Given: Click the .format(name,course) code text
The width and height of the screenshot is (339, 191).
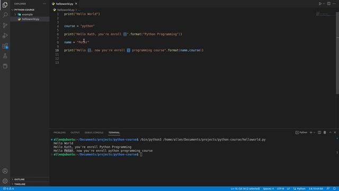Looking at the screenshot, I should [185, 50].
